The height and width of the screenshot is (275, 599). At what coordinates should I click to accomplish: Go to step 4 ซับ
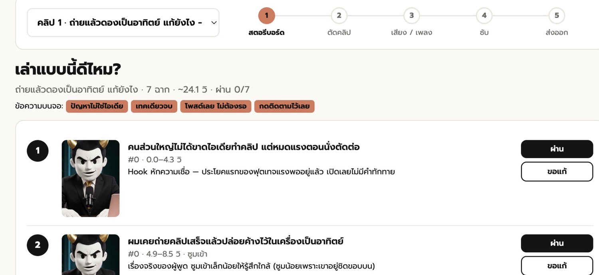tap(484, 23)
